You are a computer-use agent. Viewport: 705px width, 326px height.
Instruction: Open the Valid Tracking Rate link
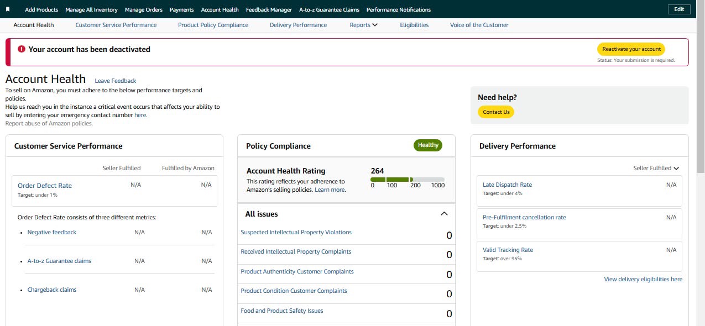[x=508, y=250]
